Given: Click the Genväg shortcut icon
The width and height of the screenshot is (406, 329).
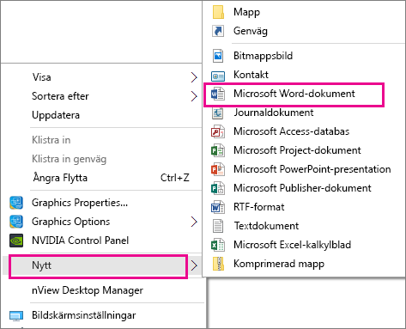Looking at the screenshot, I should [218, 31].
